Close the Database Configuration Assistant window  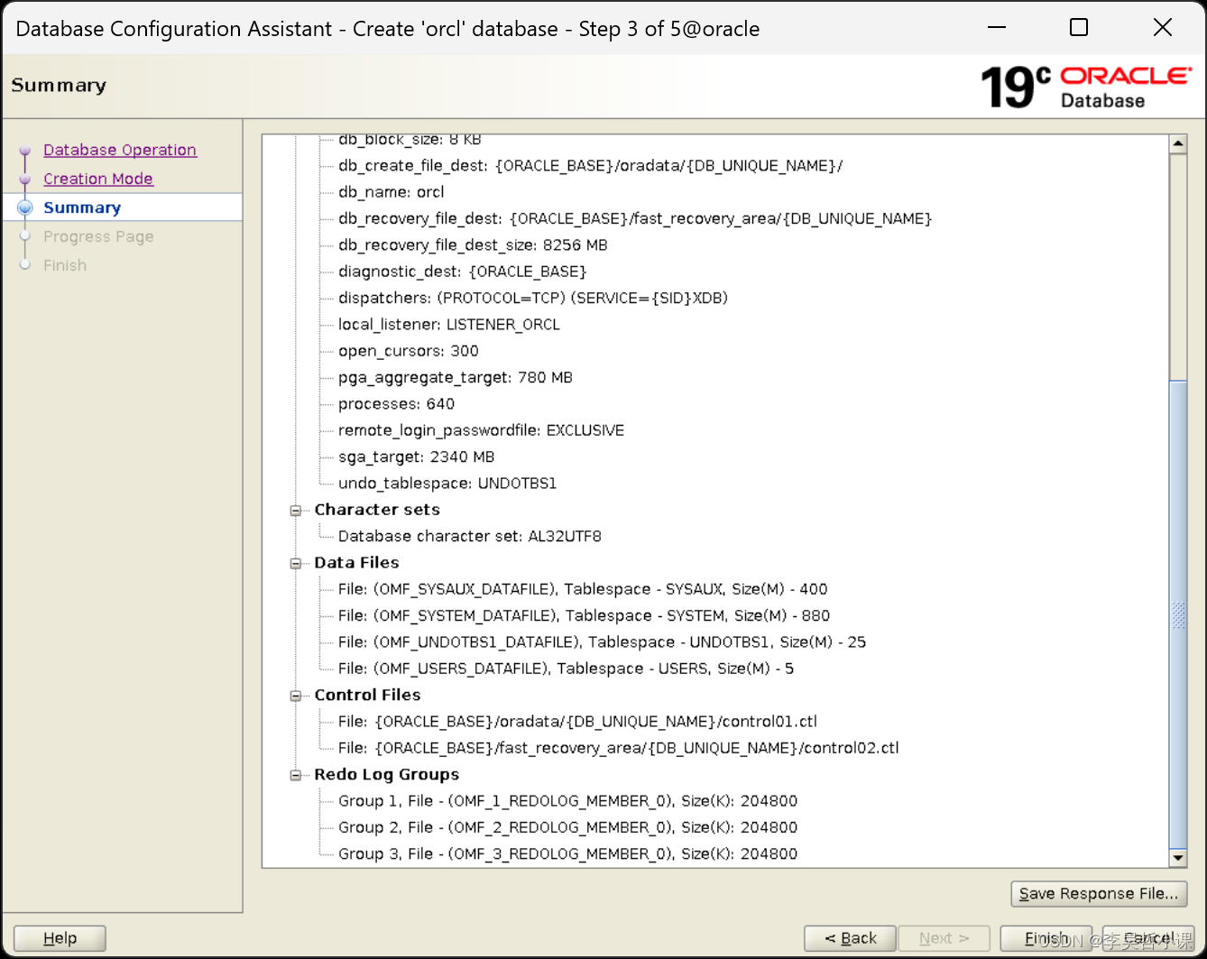pyautogui.click(x=1163, y=27)
